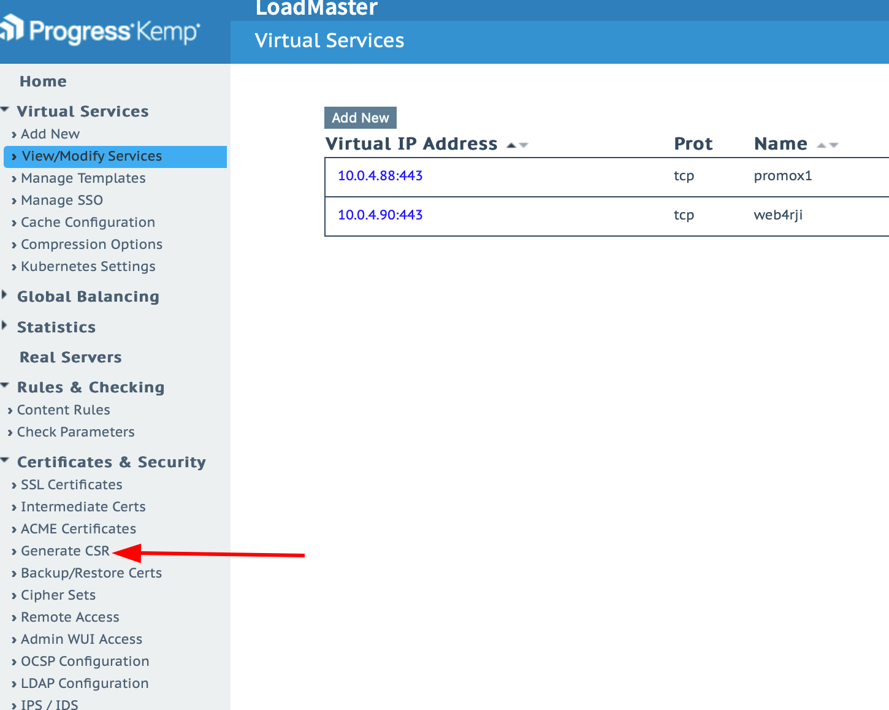Select View/Modify Services in sidebar

91,156
